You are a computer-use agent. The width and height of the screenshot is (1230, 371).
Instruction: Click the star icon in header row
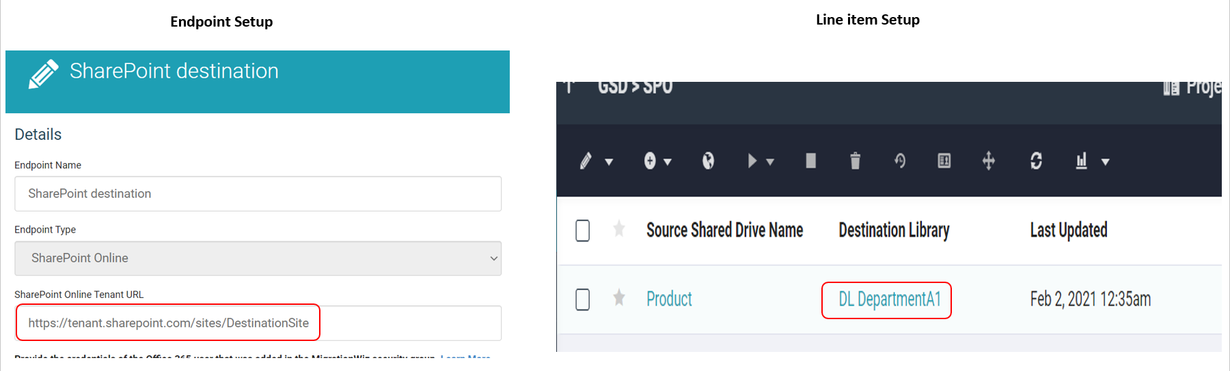[619, 228]
